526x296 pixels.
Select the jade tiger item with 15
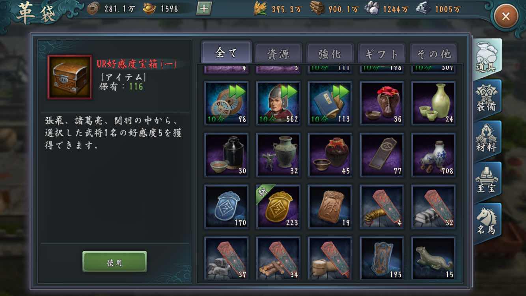(x=434, y=258)
